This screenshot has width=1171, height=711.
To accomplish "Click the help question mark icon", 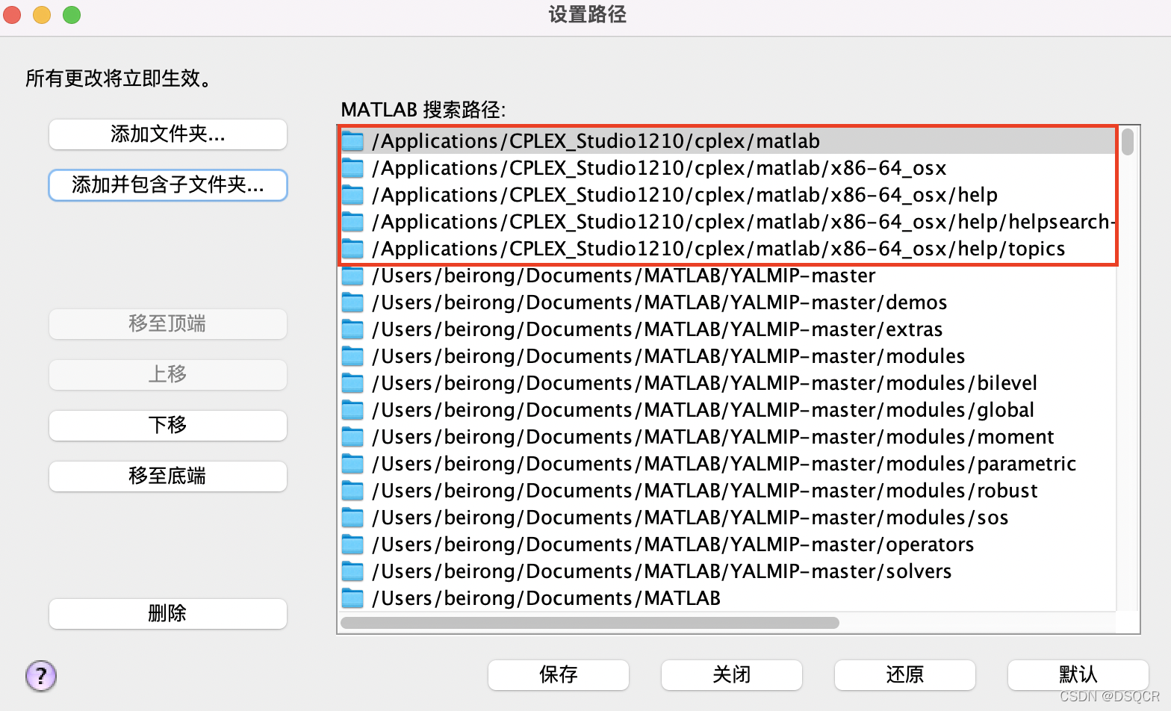I will pyautogui.click(x=41, y=676).
